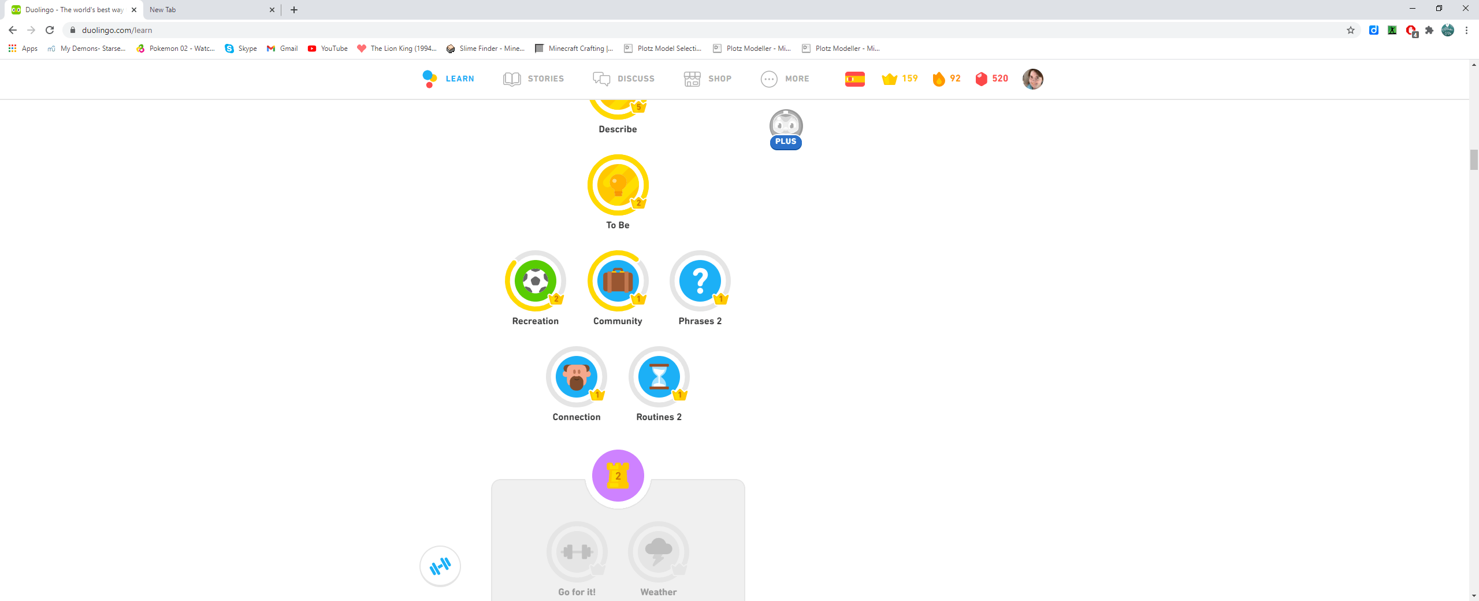Go to the DISCUSS section

[623, 79]
